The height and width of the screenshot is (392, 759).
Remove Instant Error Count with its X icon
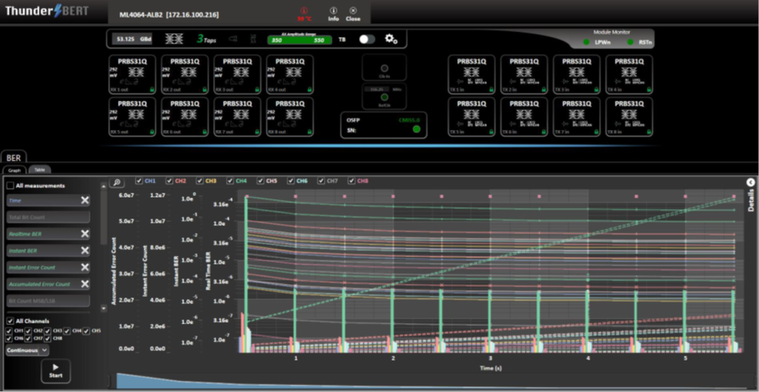[85, 268]
